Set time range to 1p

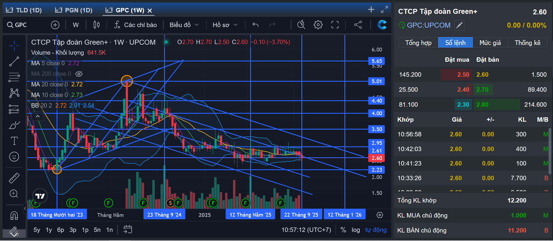(85, 230)
